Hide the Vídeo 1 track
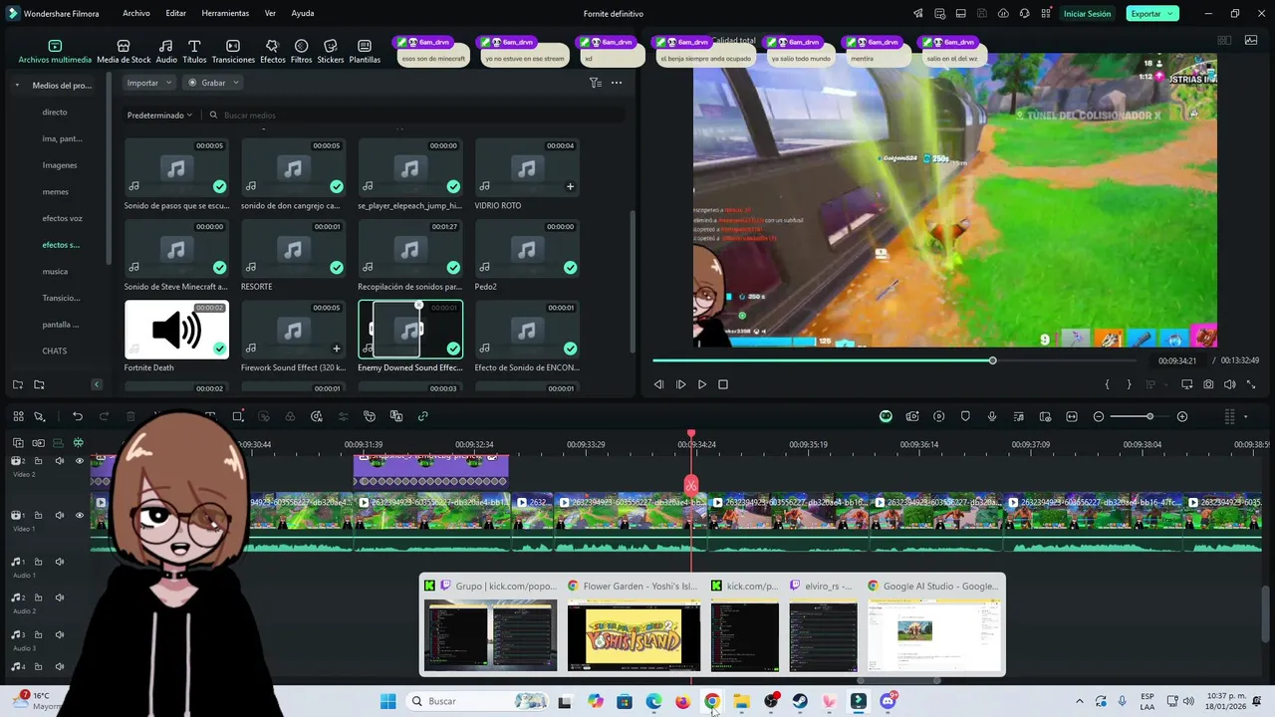Viewport: 1275px width, 717px height. coord(80,515)
